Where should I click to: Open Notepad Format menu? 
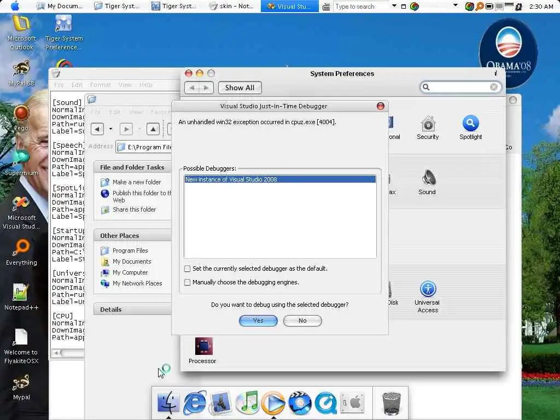coord(101,85)
